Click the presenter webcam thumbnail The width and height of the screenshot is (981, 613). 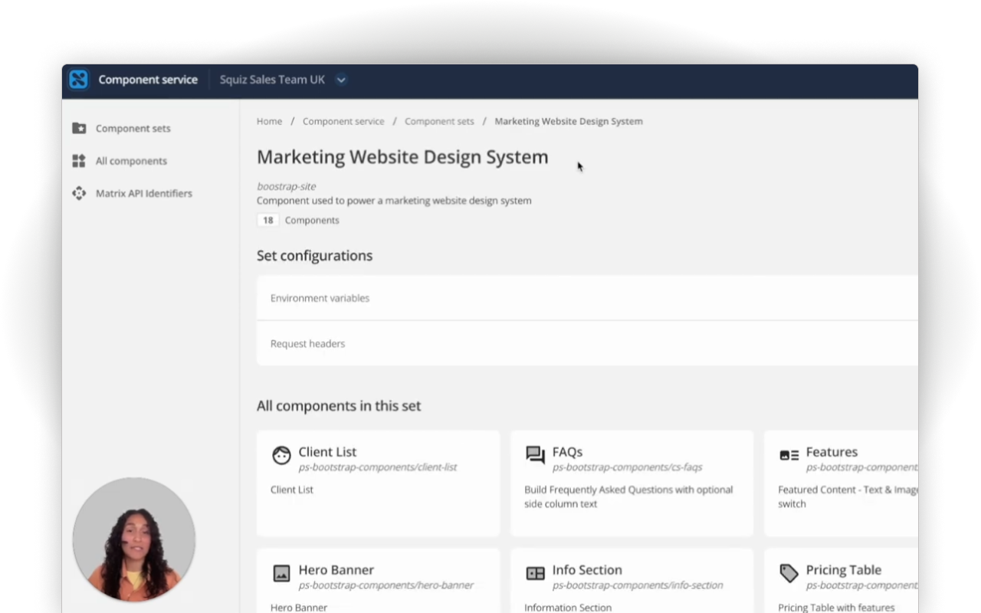(x=133, y=539)
